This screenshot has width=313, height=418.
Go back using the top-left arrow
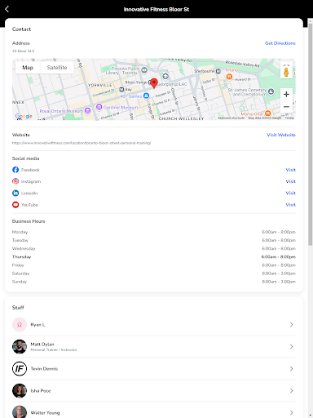[x=7, y=9]
